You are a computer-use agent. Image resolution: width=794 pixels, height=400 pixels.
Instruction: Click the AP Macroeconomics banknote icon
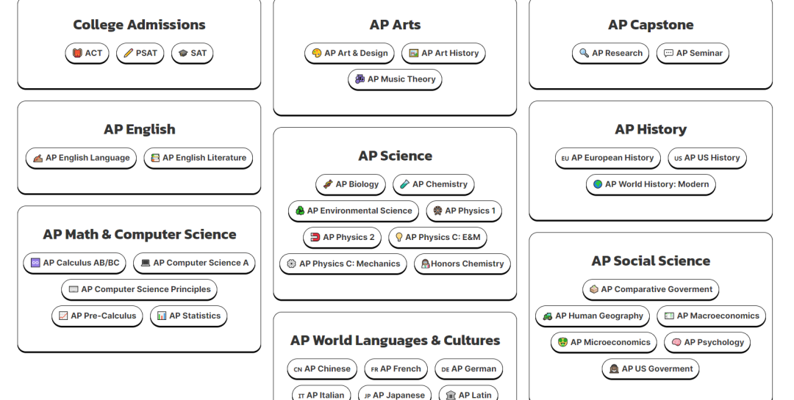(x=670, y=316)
